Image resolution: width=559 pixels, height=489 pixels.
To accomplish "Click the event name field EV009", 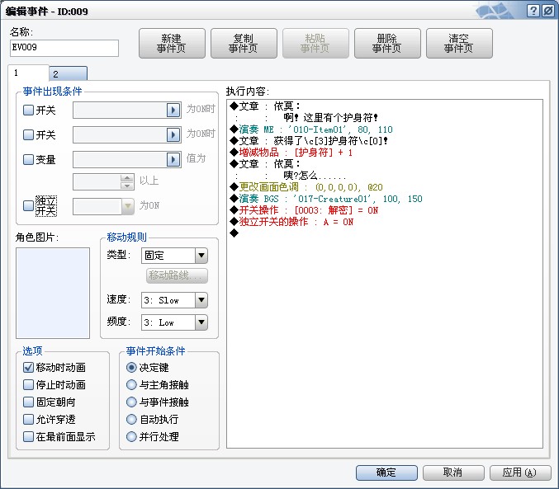I will [64, 48].
